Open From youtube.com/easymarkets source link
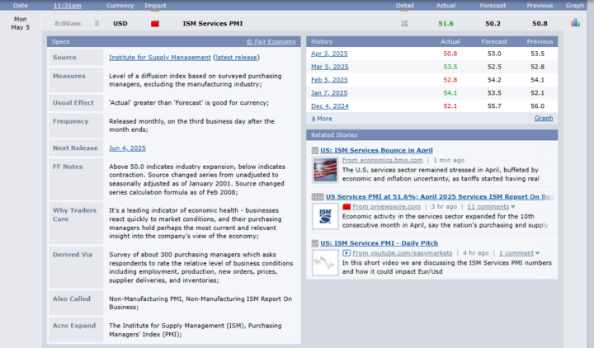 (403, 253)
